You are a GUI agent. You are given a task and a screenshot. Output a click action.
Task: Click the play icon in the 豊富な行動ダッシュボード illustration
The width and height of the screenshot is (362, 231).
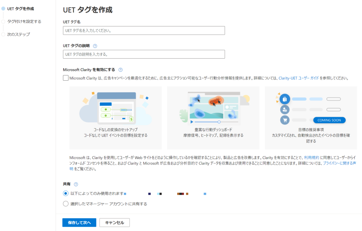pyautogui.click(x=192, y=122)
